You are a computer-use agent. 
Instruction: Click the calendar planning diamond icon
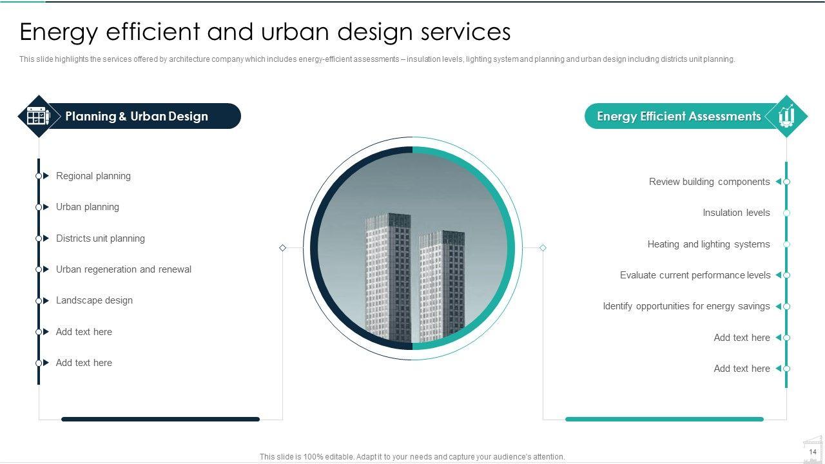click(38, 117)
